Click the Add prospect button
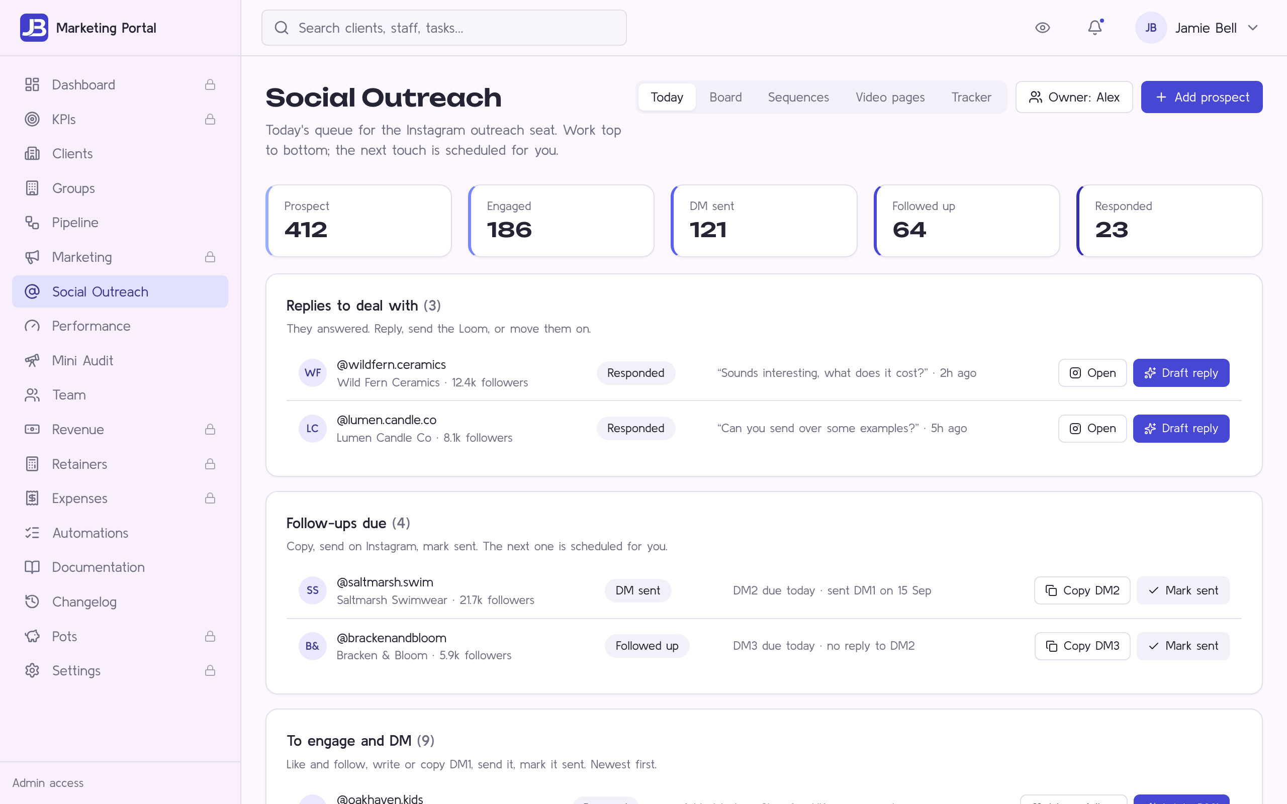 (x=1202, y=97)
